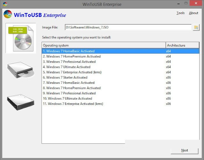
Task: Select 4. Windows 7 Ultimate Activated
Action: point(120,67)
